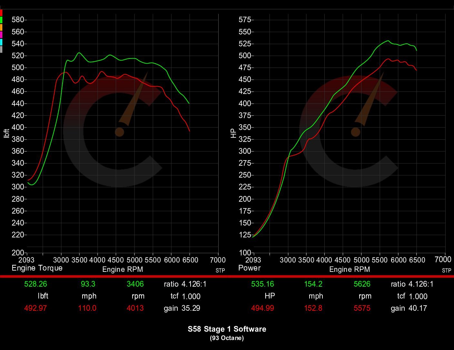454x350 pixels.
Task: Click the 528.26 lbft peak value readout
Action: 35,284
